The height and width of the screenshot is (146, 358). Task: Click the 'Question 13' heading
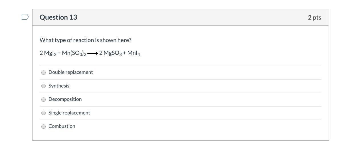(58, 17)
